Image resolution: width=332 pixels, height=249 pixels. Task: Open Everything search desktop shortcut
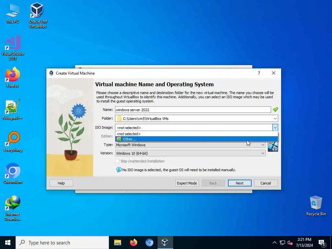13,141
